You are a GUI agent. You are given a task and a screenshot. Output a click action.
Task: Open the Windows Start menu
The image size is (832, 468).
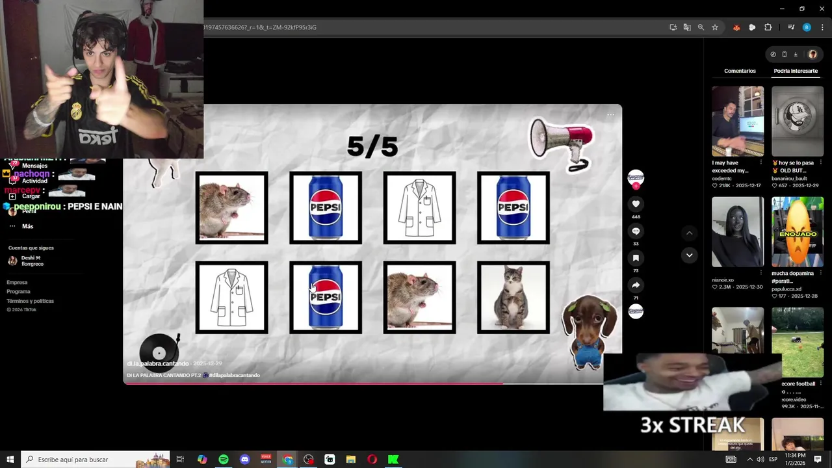pyautogui.click(x=10, y=460)
